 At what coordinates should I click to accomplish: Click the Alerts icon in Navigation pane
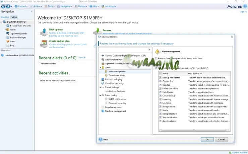coord(8,42)
